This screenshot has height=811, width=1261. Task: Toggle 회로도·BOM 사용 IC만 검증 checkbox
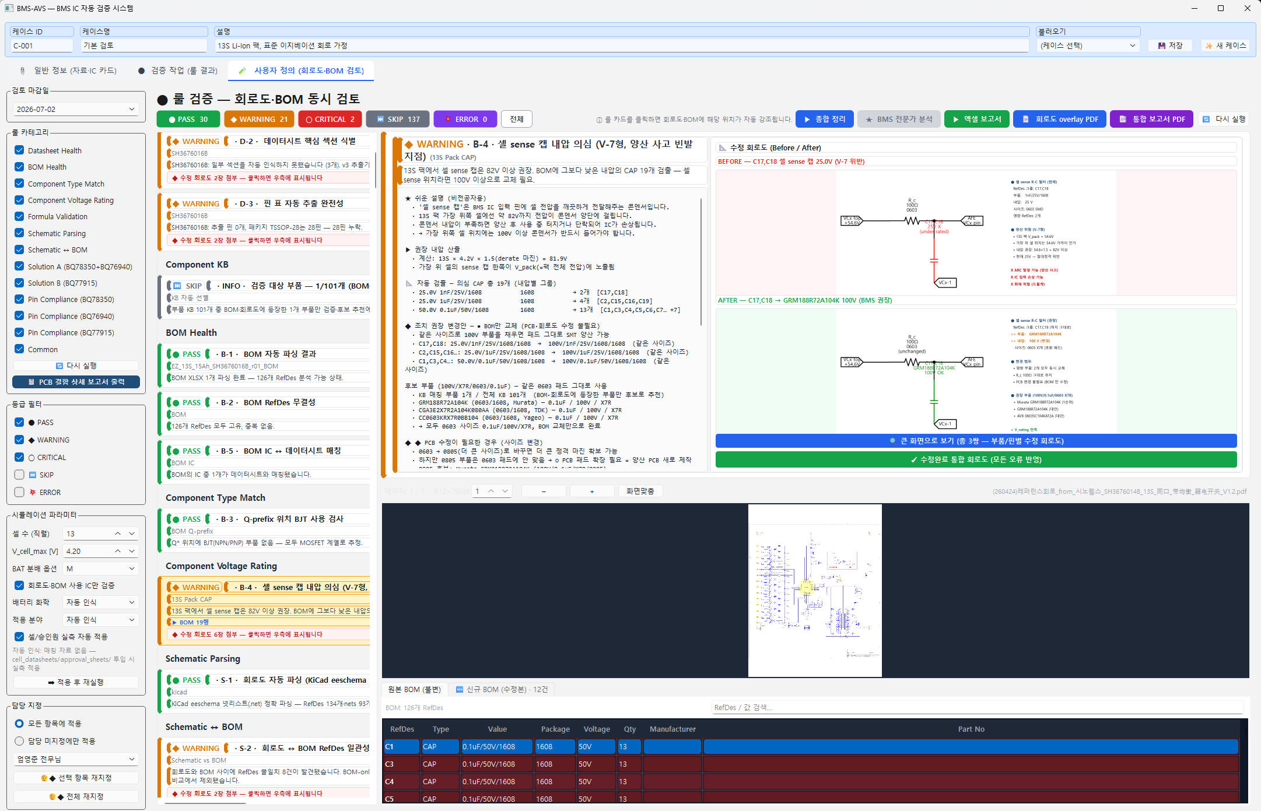tap(19, 585)
